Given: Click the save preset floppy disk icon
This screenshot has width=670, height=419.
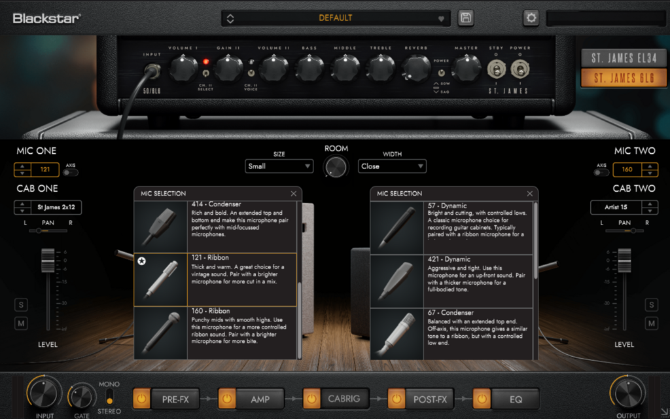Looking at the screenshot, I should pos(466,18).
